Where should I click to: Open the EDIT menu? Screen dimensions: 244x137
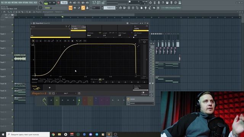[6, 3]
